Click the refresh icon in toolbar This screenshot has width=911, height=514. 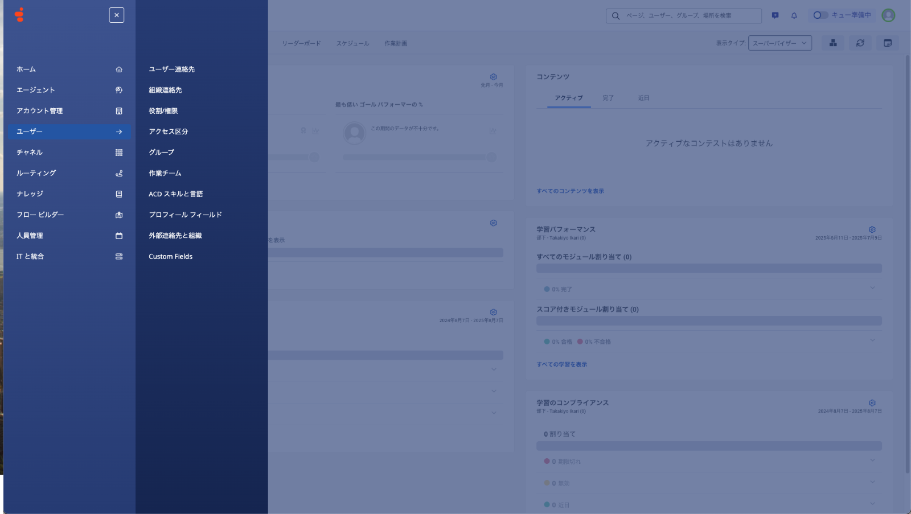coord(860,43)
